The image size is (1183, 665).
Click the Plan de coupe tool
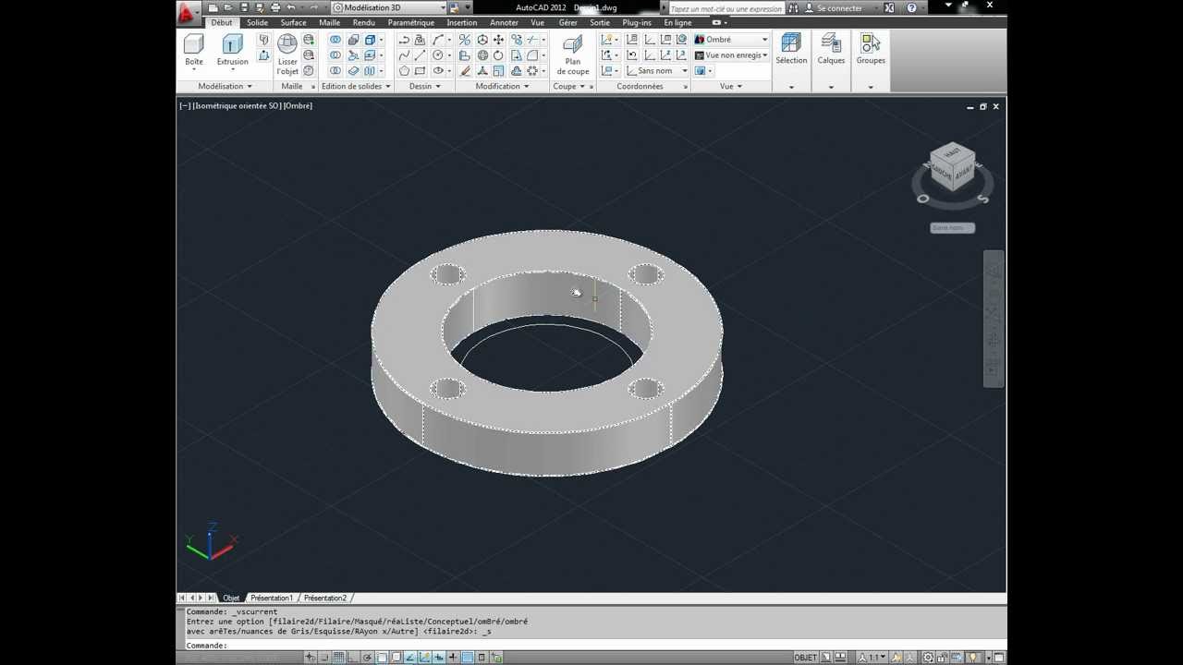[x=573, y=54]
